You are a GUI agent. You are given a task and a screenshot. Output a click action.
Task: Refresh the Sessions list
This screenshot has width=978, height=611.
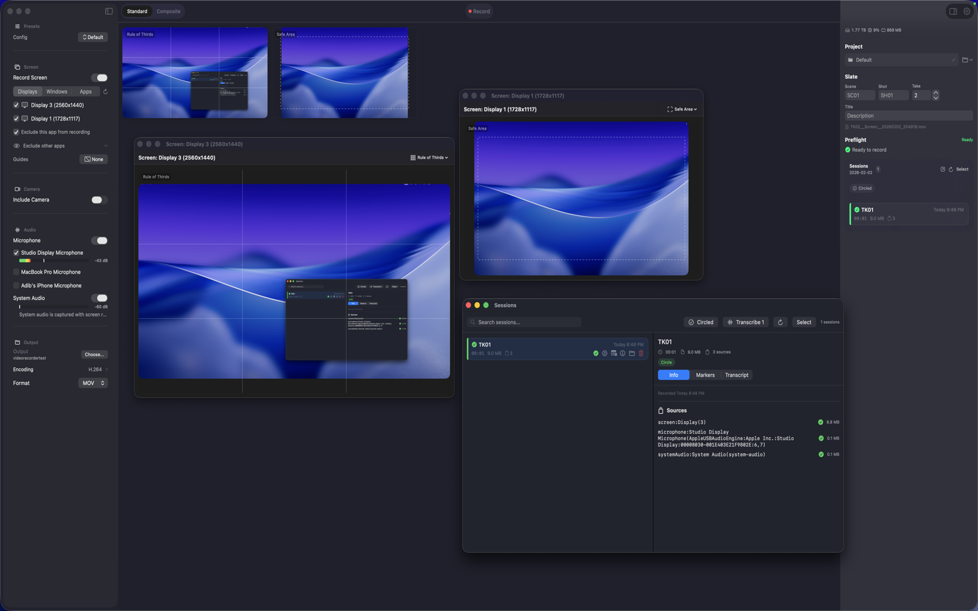781,322
